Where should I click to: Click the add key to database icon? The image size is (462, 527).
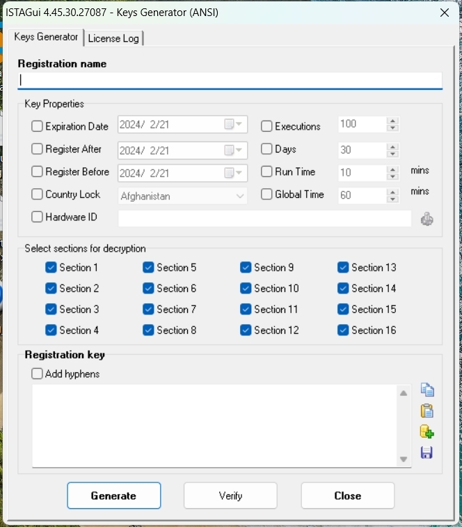click(427, 431)
